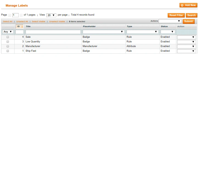
Task: Check the checkbox for Sale row
Action: click(8, 37)
